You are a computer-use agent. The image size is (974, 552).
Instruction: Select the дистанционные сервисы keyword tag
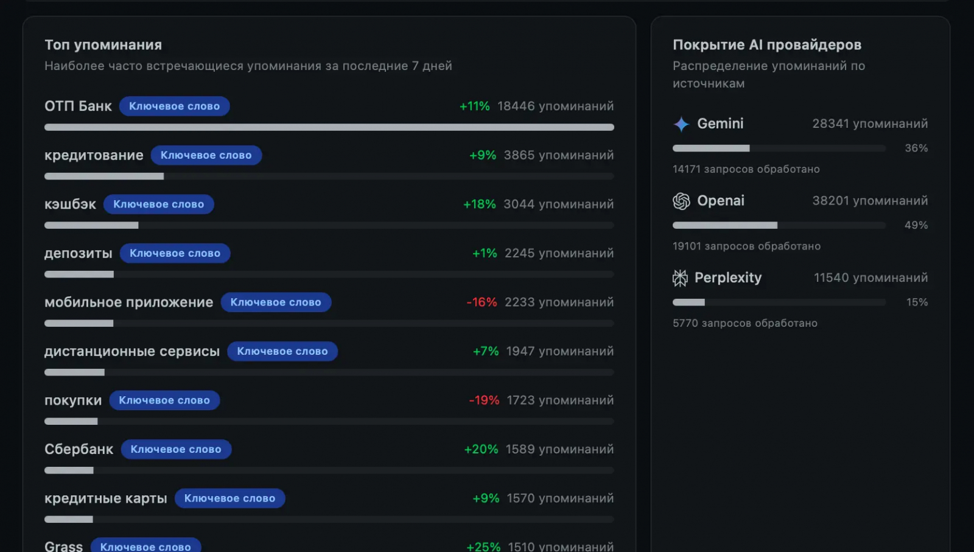coord(282,351)
